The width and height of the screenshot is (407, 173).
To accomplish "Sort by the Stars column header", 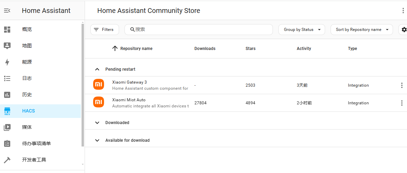I will click(250, 48).
